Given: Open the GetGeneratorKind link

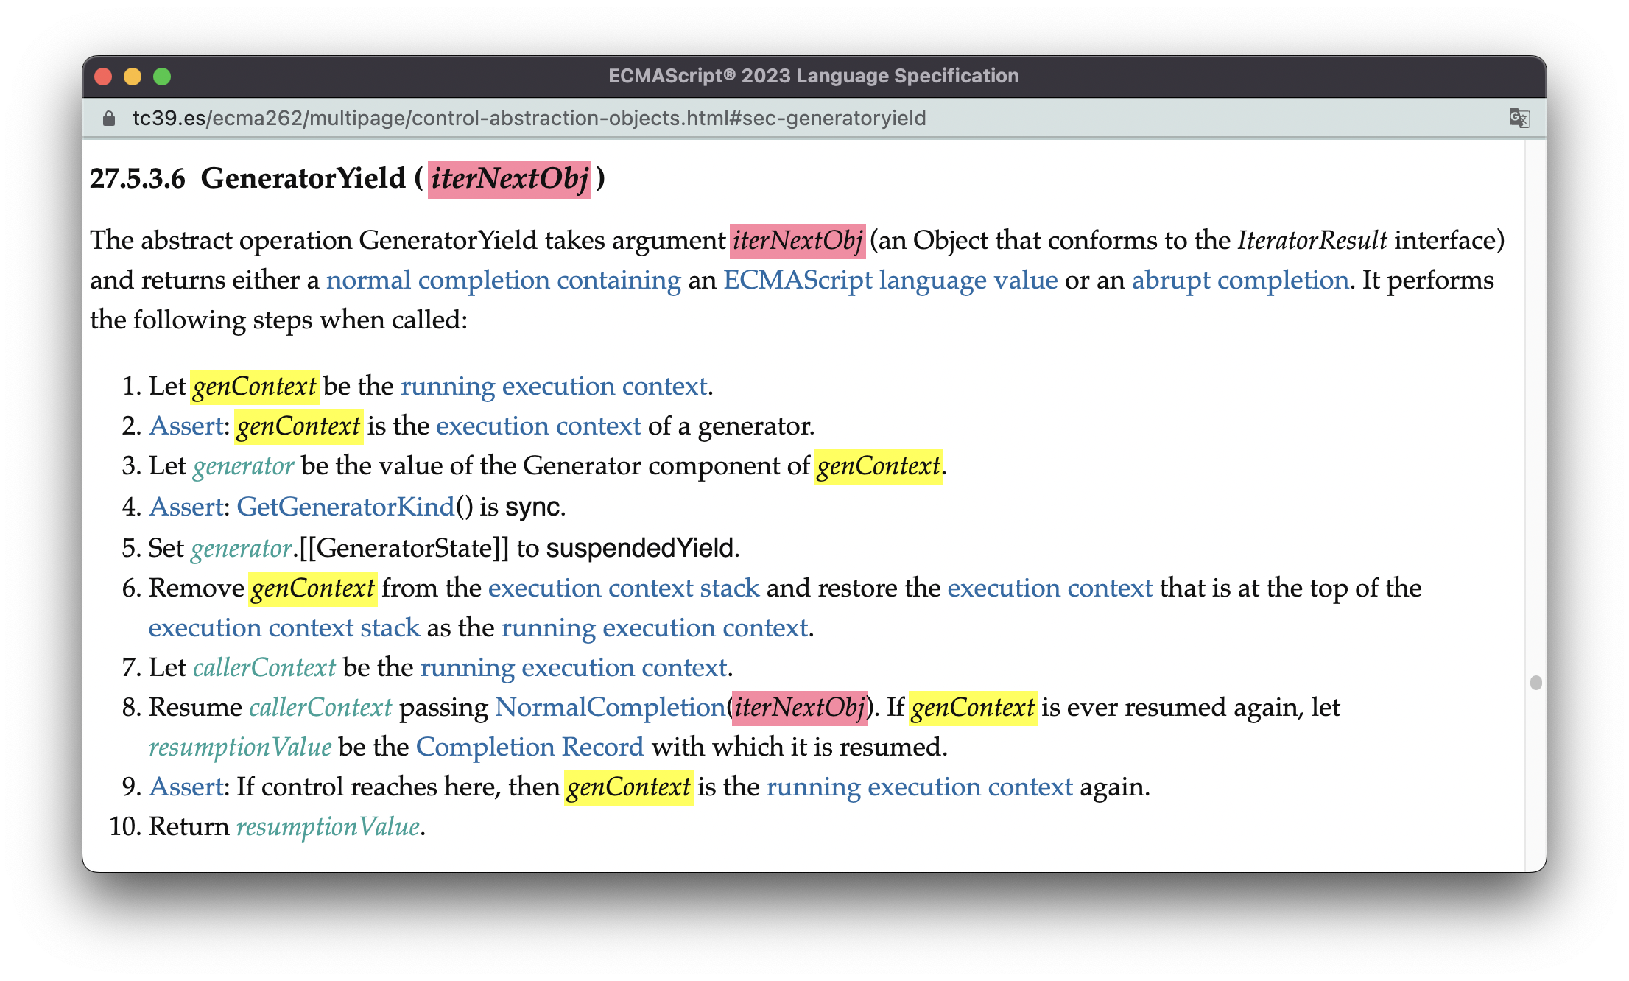Looking at the screenshot, I should coord(345,507).
